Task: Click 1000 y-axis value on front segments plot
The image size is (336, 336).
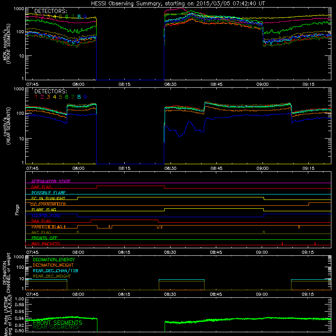Action: click(x=19, y=9)
